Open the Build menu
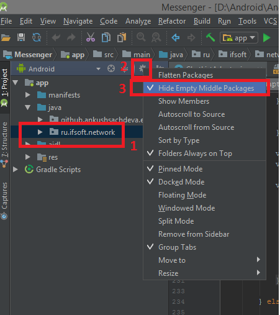280x315 pixels. pos(202,21)
